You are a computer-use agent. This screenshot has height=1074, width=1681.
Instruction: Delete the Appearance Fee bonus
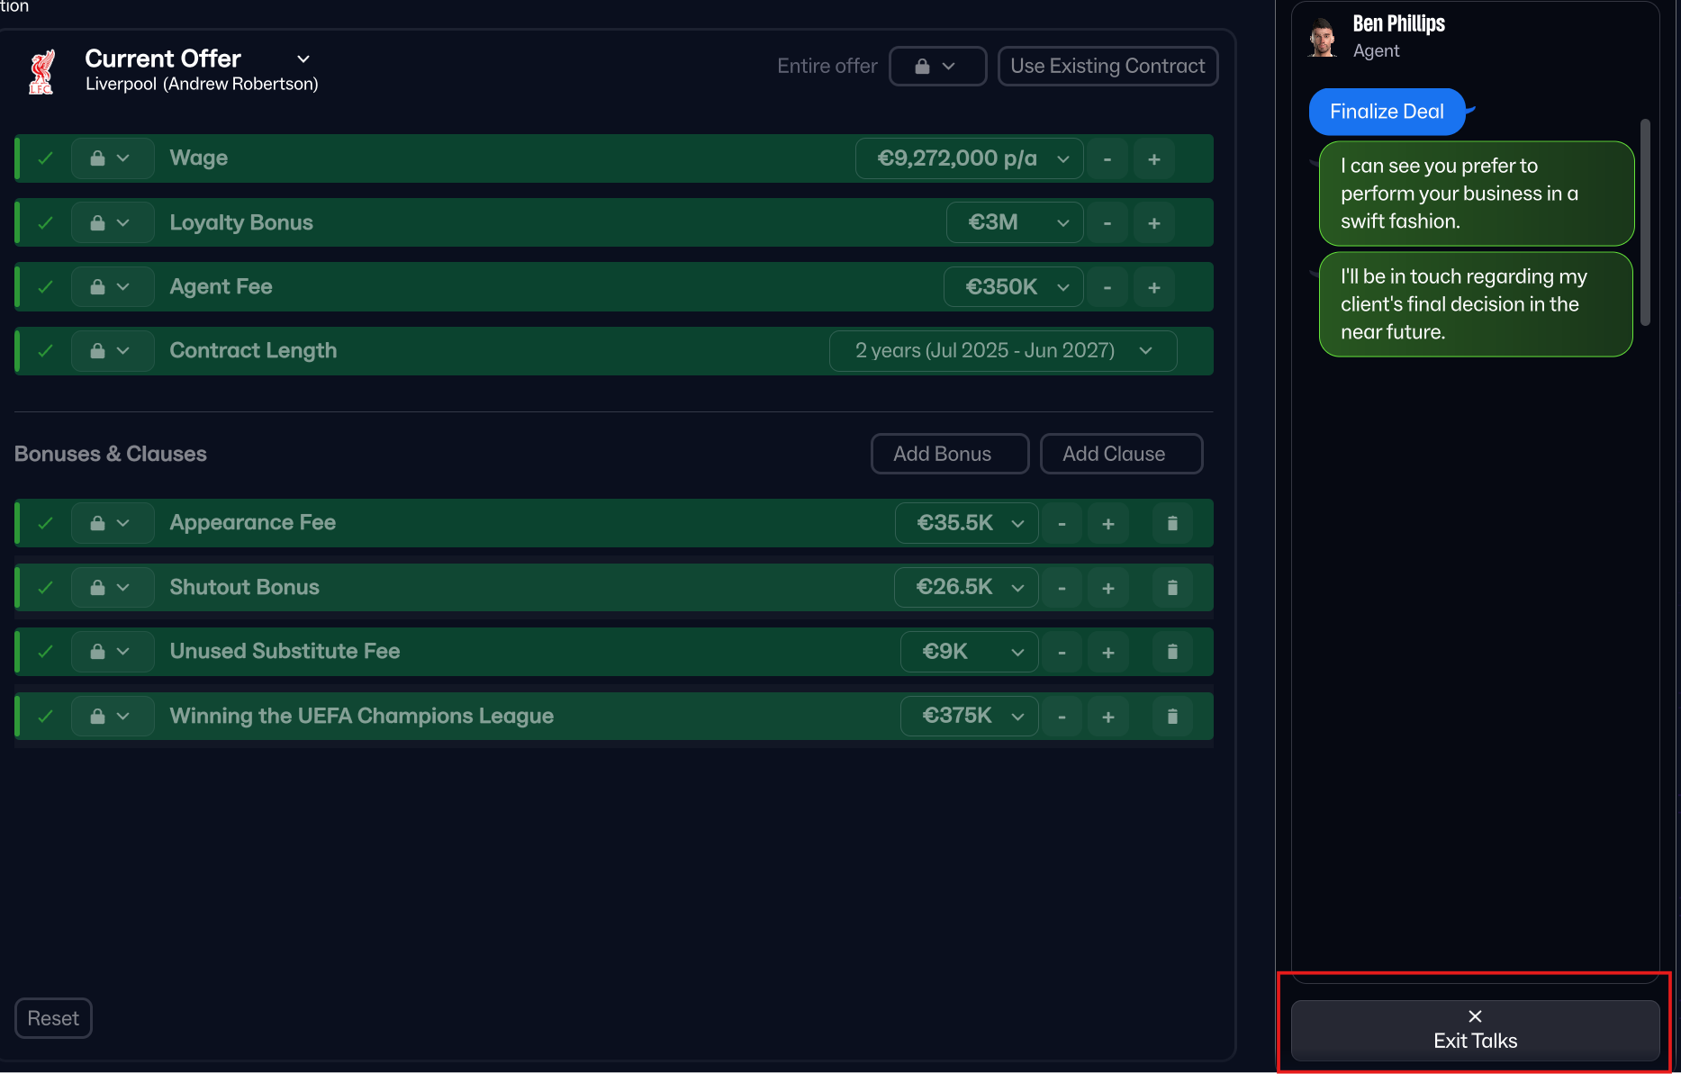(x=1171, y=523)
